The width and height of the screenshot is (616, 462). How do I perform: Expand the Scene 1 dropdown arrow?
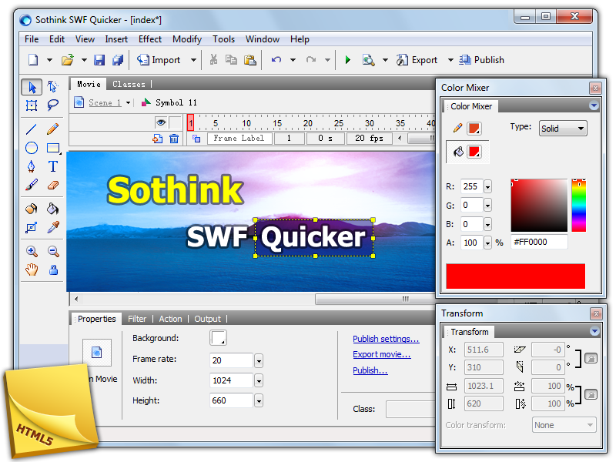128,103
